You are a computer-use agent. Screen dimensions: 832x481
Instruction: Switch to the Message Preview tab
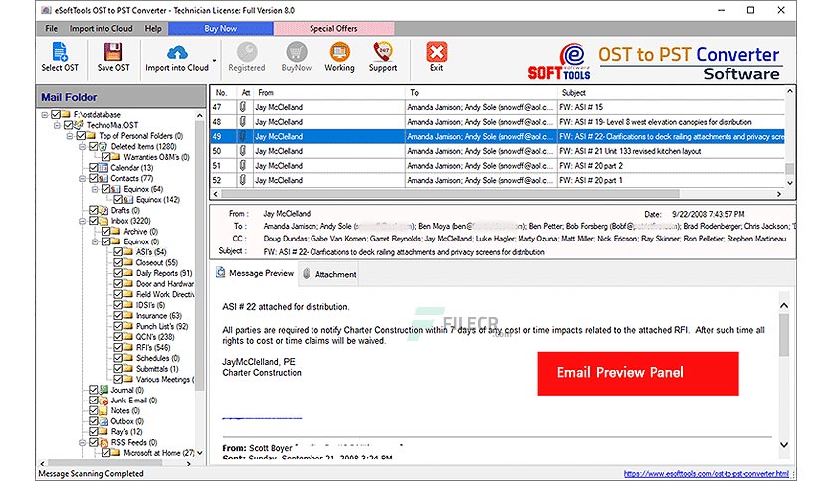[x=255, y=273]
